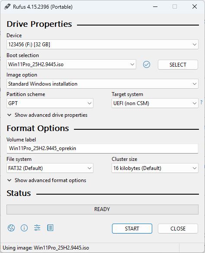Click the SELECT button
205x253 pixels.
tap(178, 65)
